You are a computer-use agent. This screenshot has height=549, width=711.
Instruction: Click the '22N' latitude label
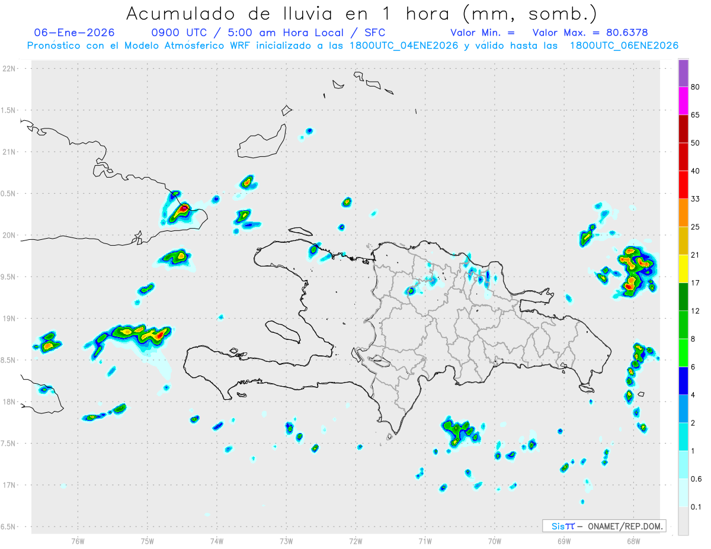[x=8, y=69]
